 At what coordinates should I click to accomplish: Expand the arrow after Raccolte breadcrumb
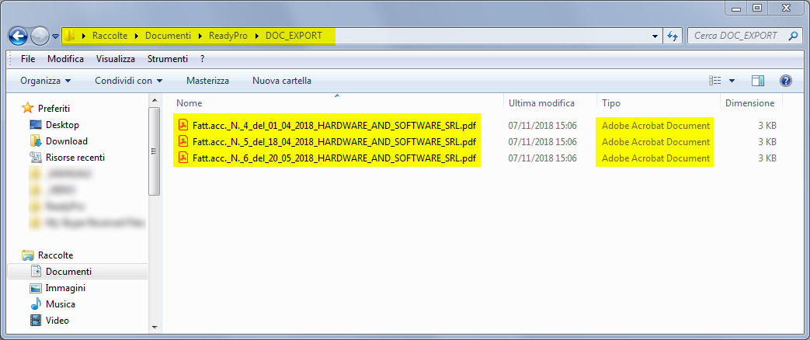137,36
